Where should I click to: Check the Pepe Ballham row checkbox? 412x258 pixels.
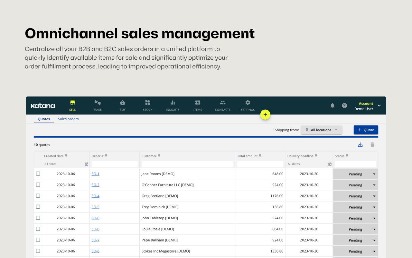pyautogui.click(x=38, y=240)
